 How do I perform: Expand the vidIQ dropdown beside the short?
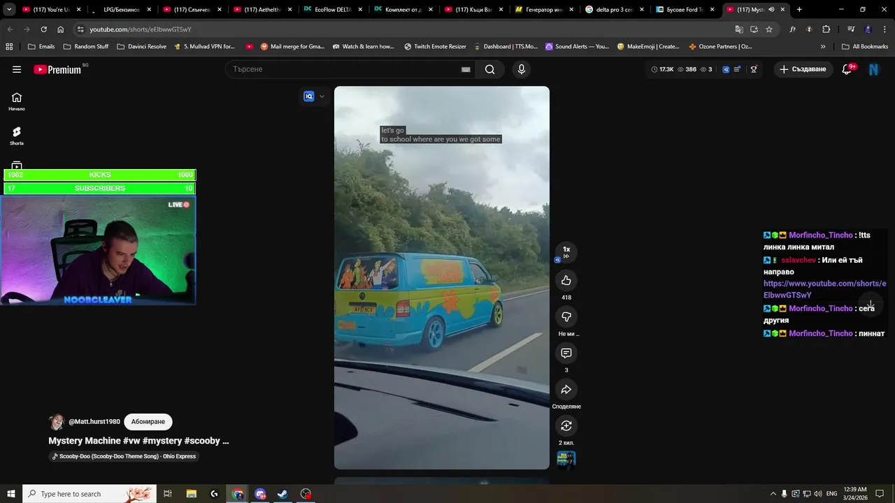coord(322,96)
